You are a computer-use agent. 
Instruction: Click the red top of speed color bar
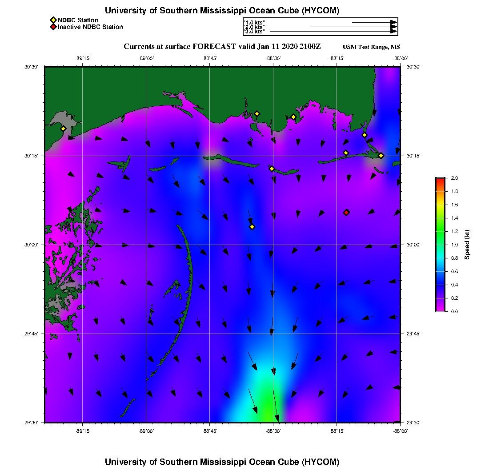[x=441, y=180]
